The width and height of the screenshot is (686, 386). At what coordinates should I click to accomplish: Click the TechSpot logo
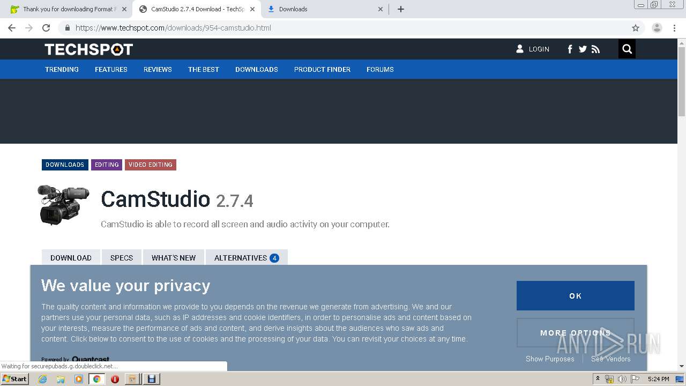click(89, 49)
